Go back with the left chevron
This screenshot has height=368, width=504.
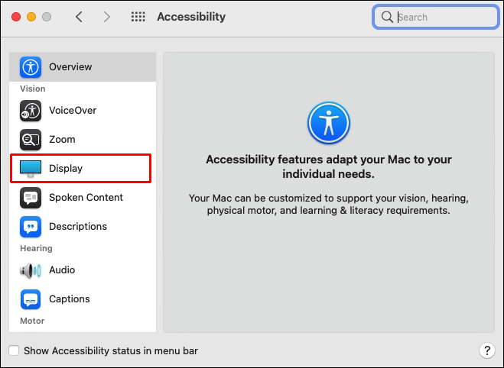(x=79, y=17)
